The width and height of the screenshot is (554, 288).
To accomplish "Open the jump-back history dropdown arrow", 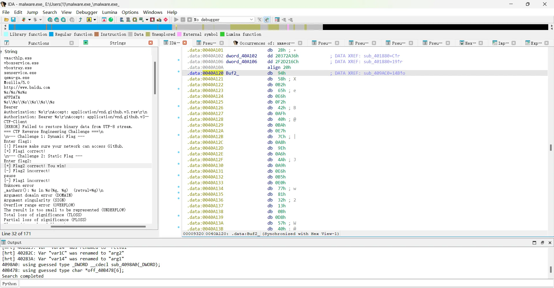I will (x=29, y=20).
